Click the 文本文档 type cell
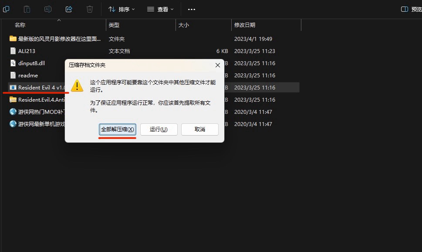Viewport: 422px width, 252px height. [x=119, y=51]
